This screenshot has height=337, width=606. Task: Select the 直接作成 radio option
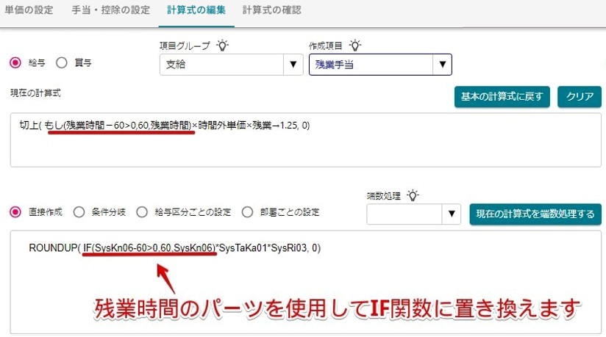15,212
